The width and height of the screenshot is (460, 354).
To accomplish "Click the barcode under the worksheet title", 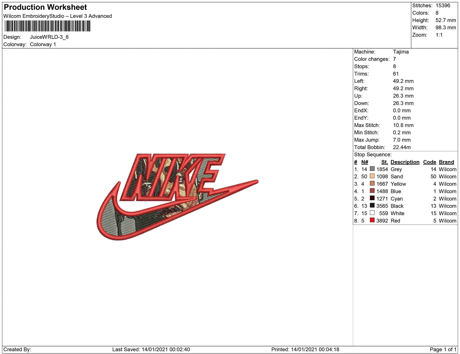I will coord(47,26).
